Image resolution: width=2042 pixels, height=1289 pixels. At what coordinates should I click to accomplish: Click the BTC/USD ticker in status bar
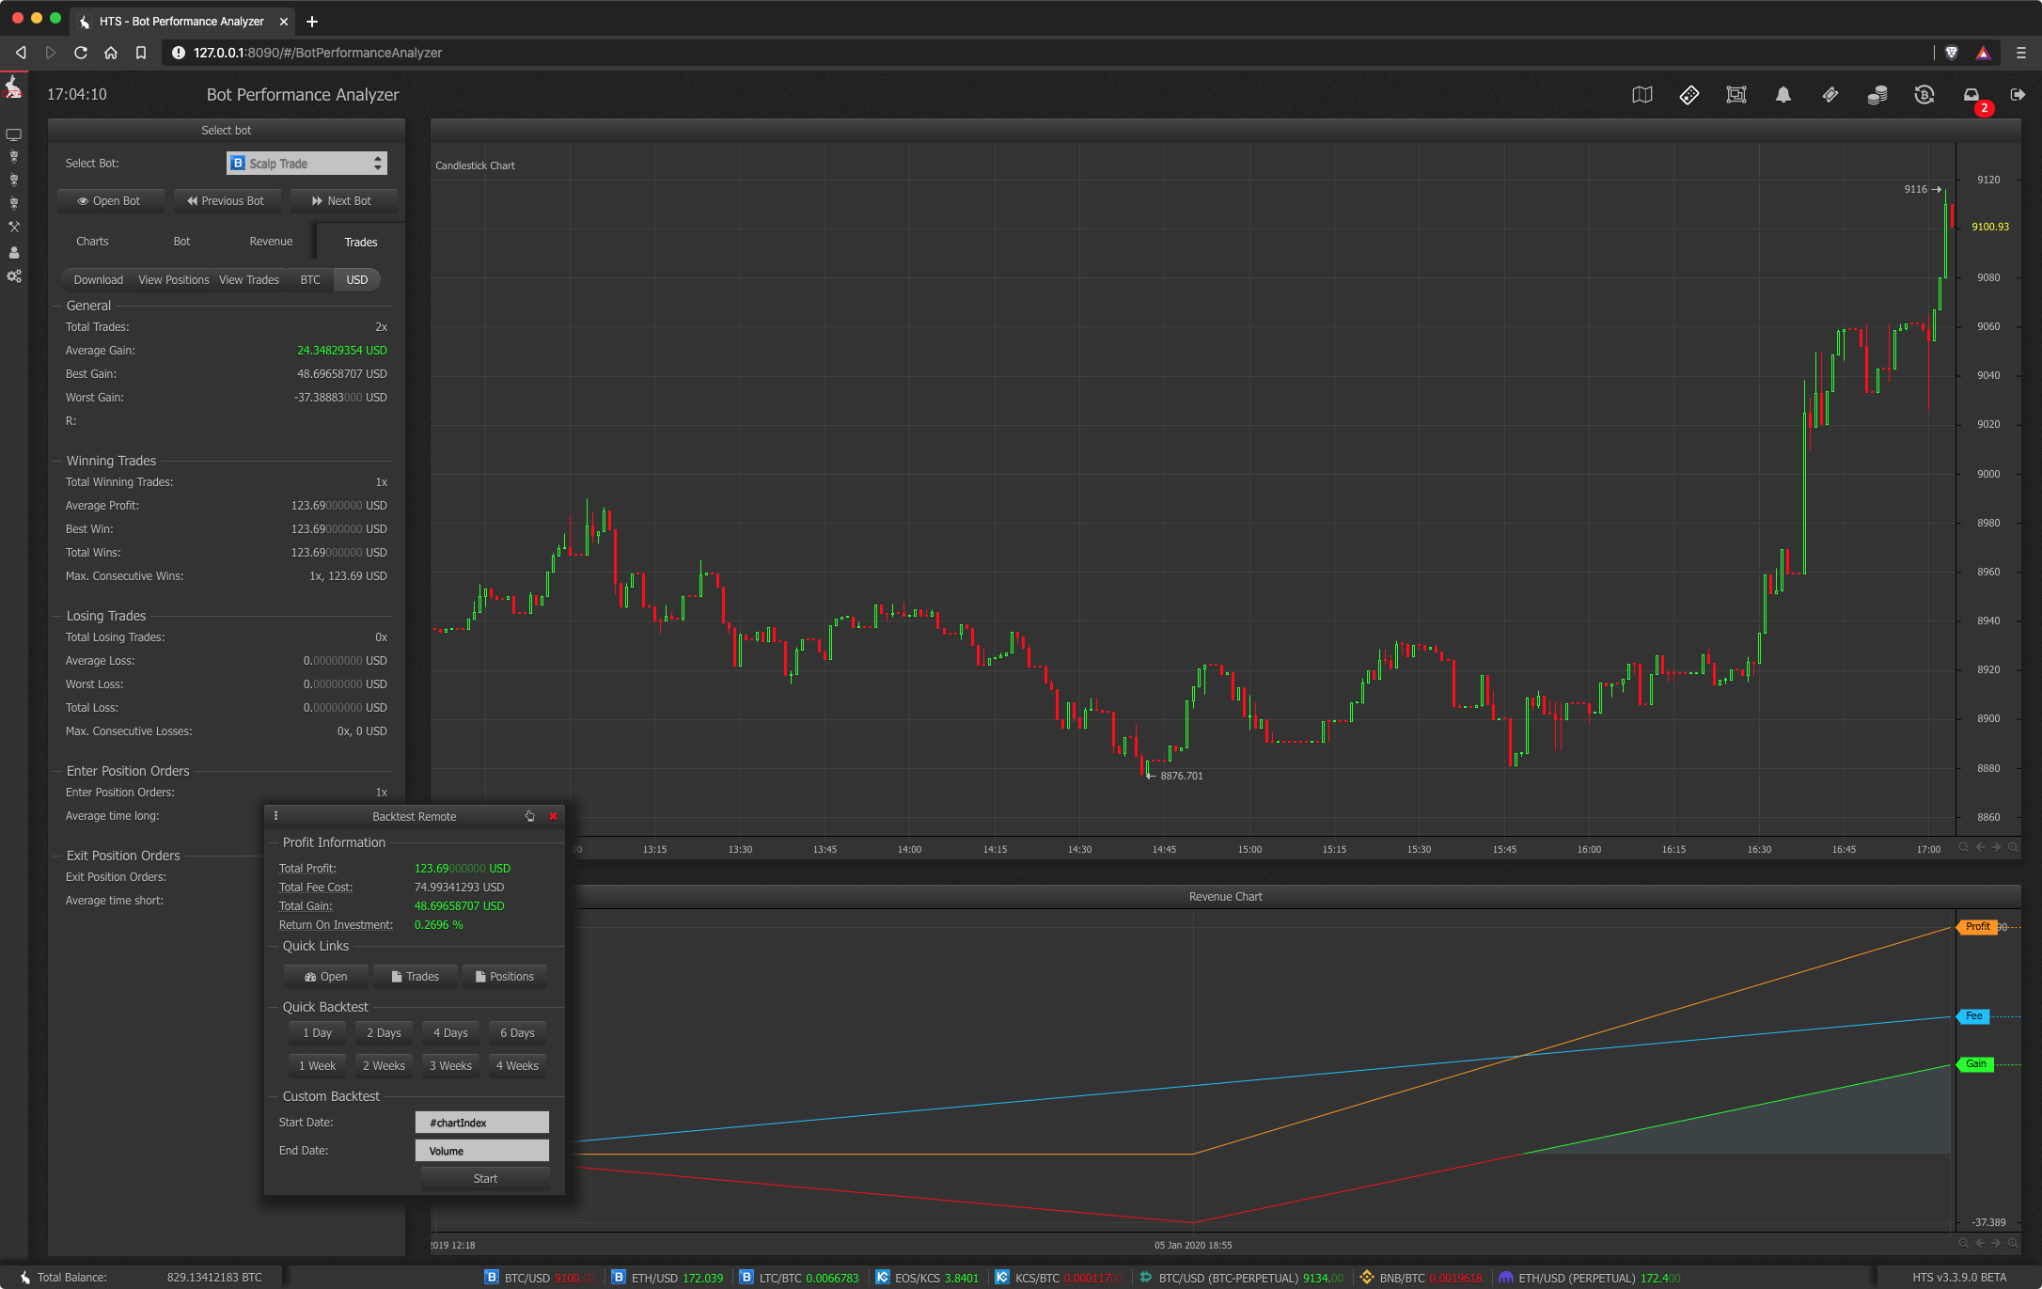(x=540, y=1278)
